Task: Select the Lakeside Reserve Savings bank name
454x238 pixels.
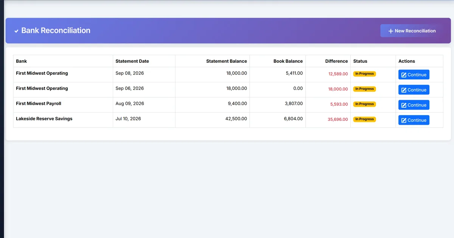Action: (x=44, y=119)
